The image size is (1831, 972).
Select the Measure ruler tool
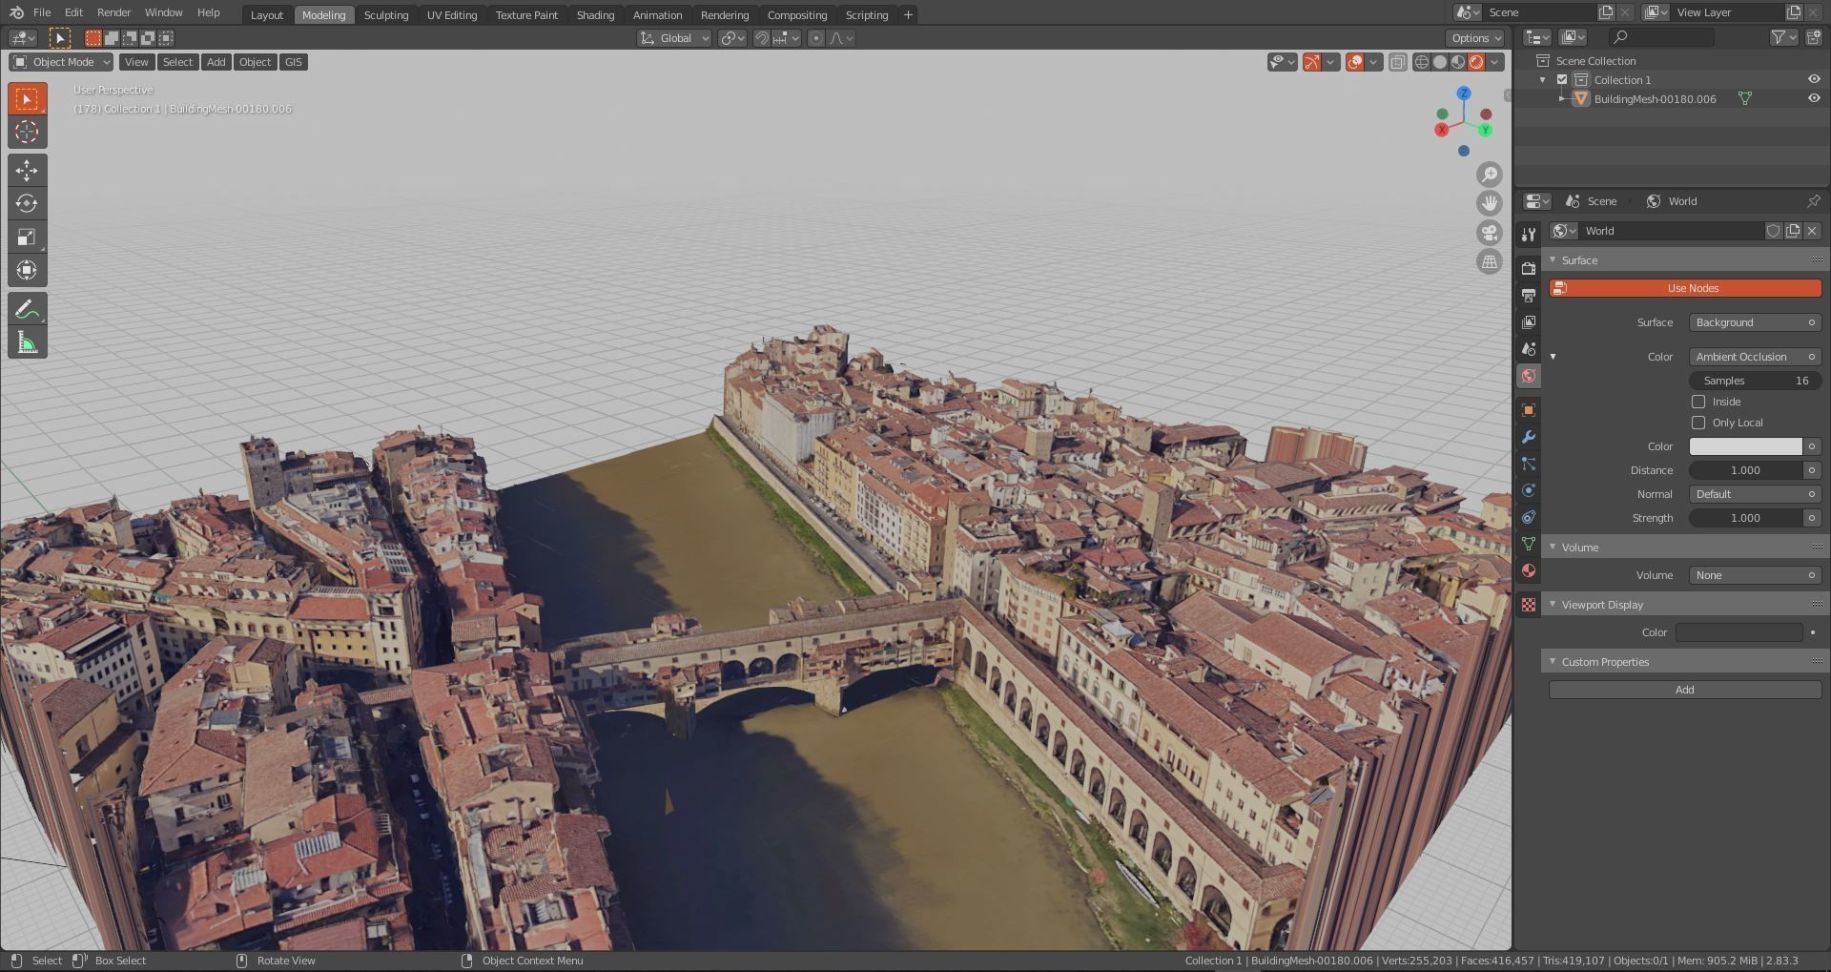(27, 342)
